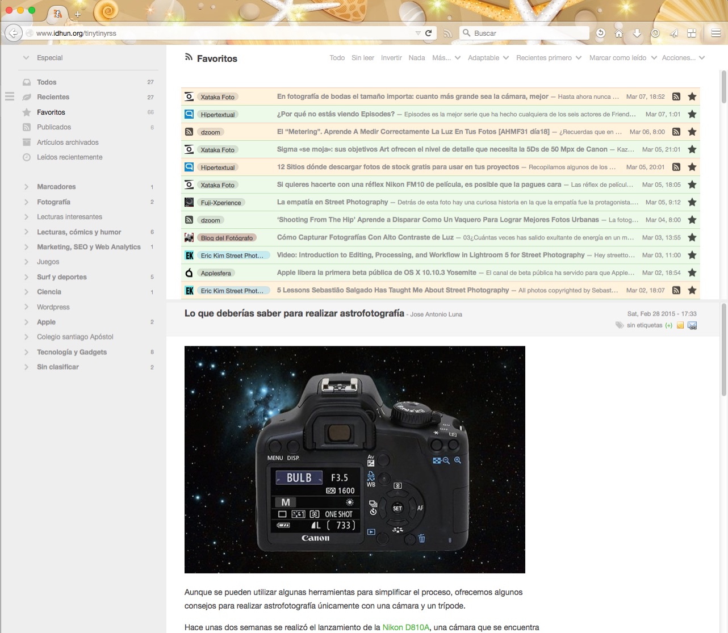Open the Nikon FM10 réflex article row
The width and height of the screenshot is (728, 633).
(x=441, y=185)
